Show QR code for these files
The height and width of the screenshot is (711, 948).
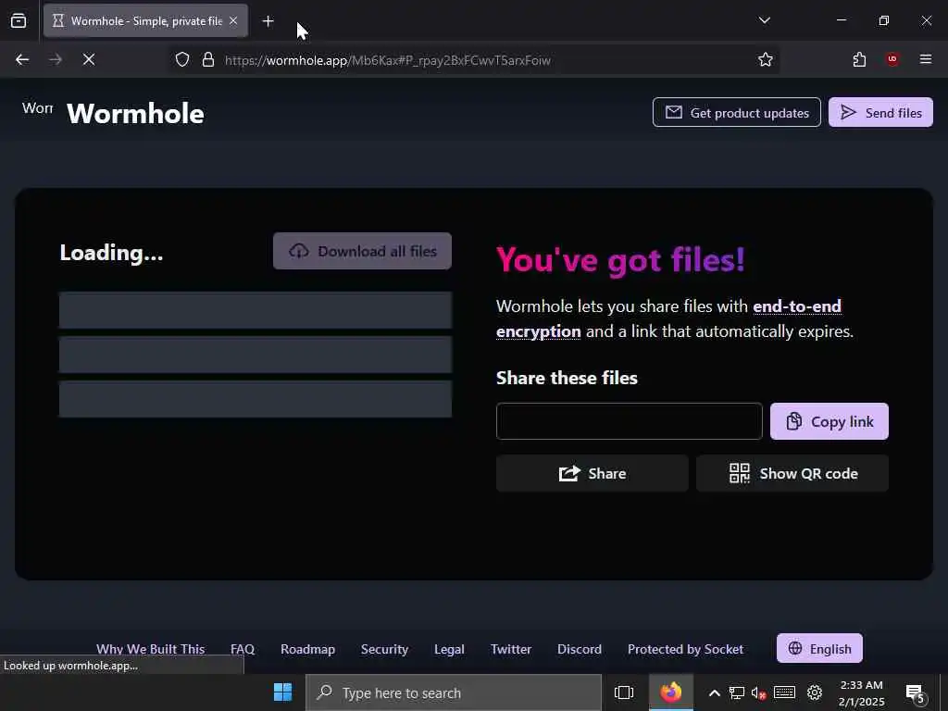[792, 473]
